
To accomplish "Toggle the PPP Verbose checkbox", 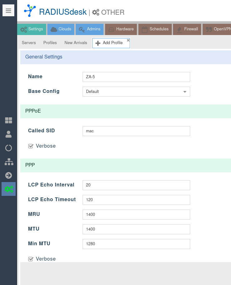I will (31, 259).
